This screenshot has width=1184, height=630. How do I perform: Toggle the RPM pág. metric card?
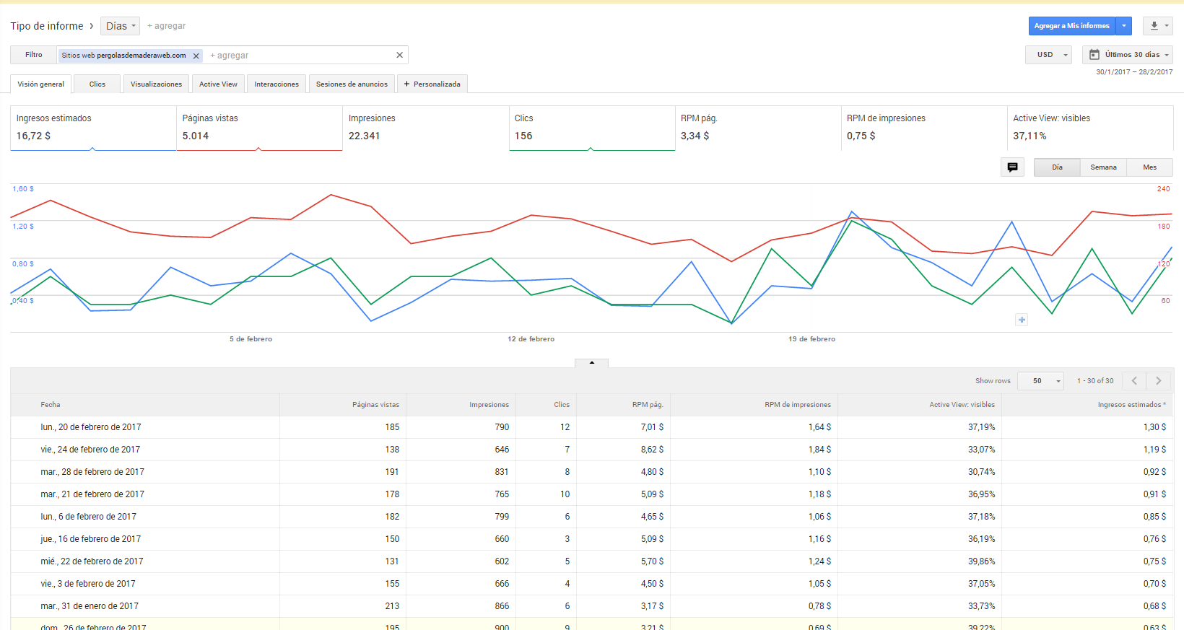pyautogui.click(x=758, y=128)
